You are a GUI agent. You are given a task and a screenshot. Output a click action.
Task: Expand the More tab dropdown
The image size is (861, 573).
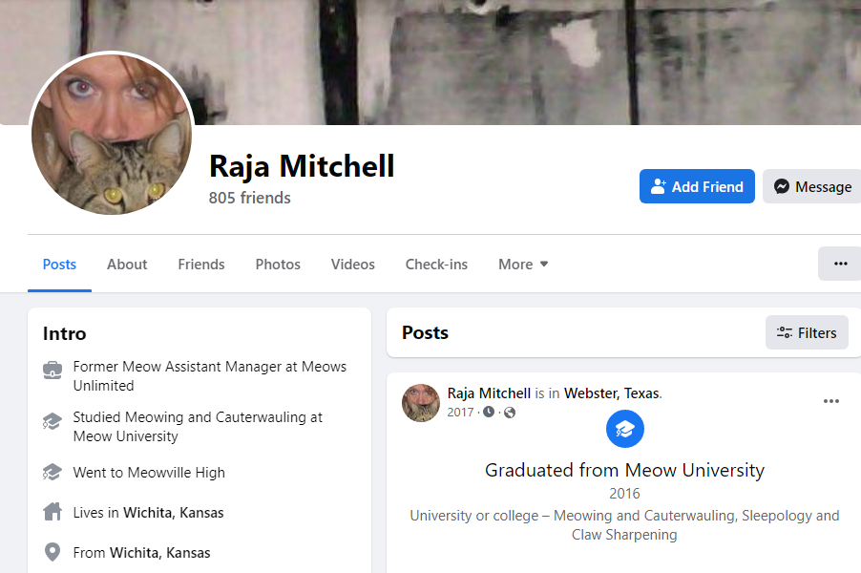pyautogui.click(x=523, y=265)
